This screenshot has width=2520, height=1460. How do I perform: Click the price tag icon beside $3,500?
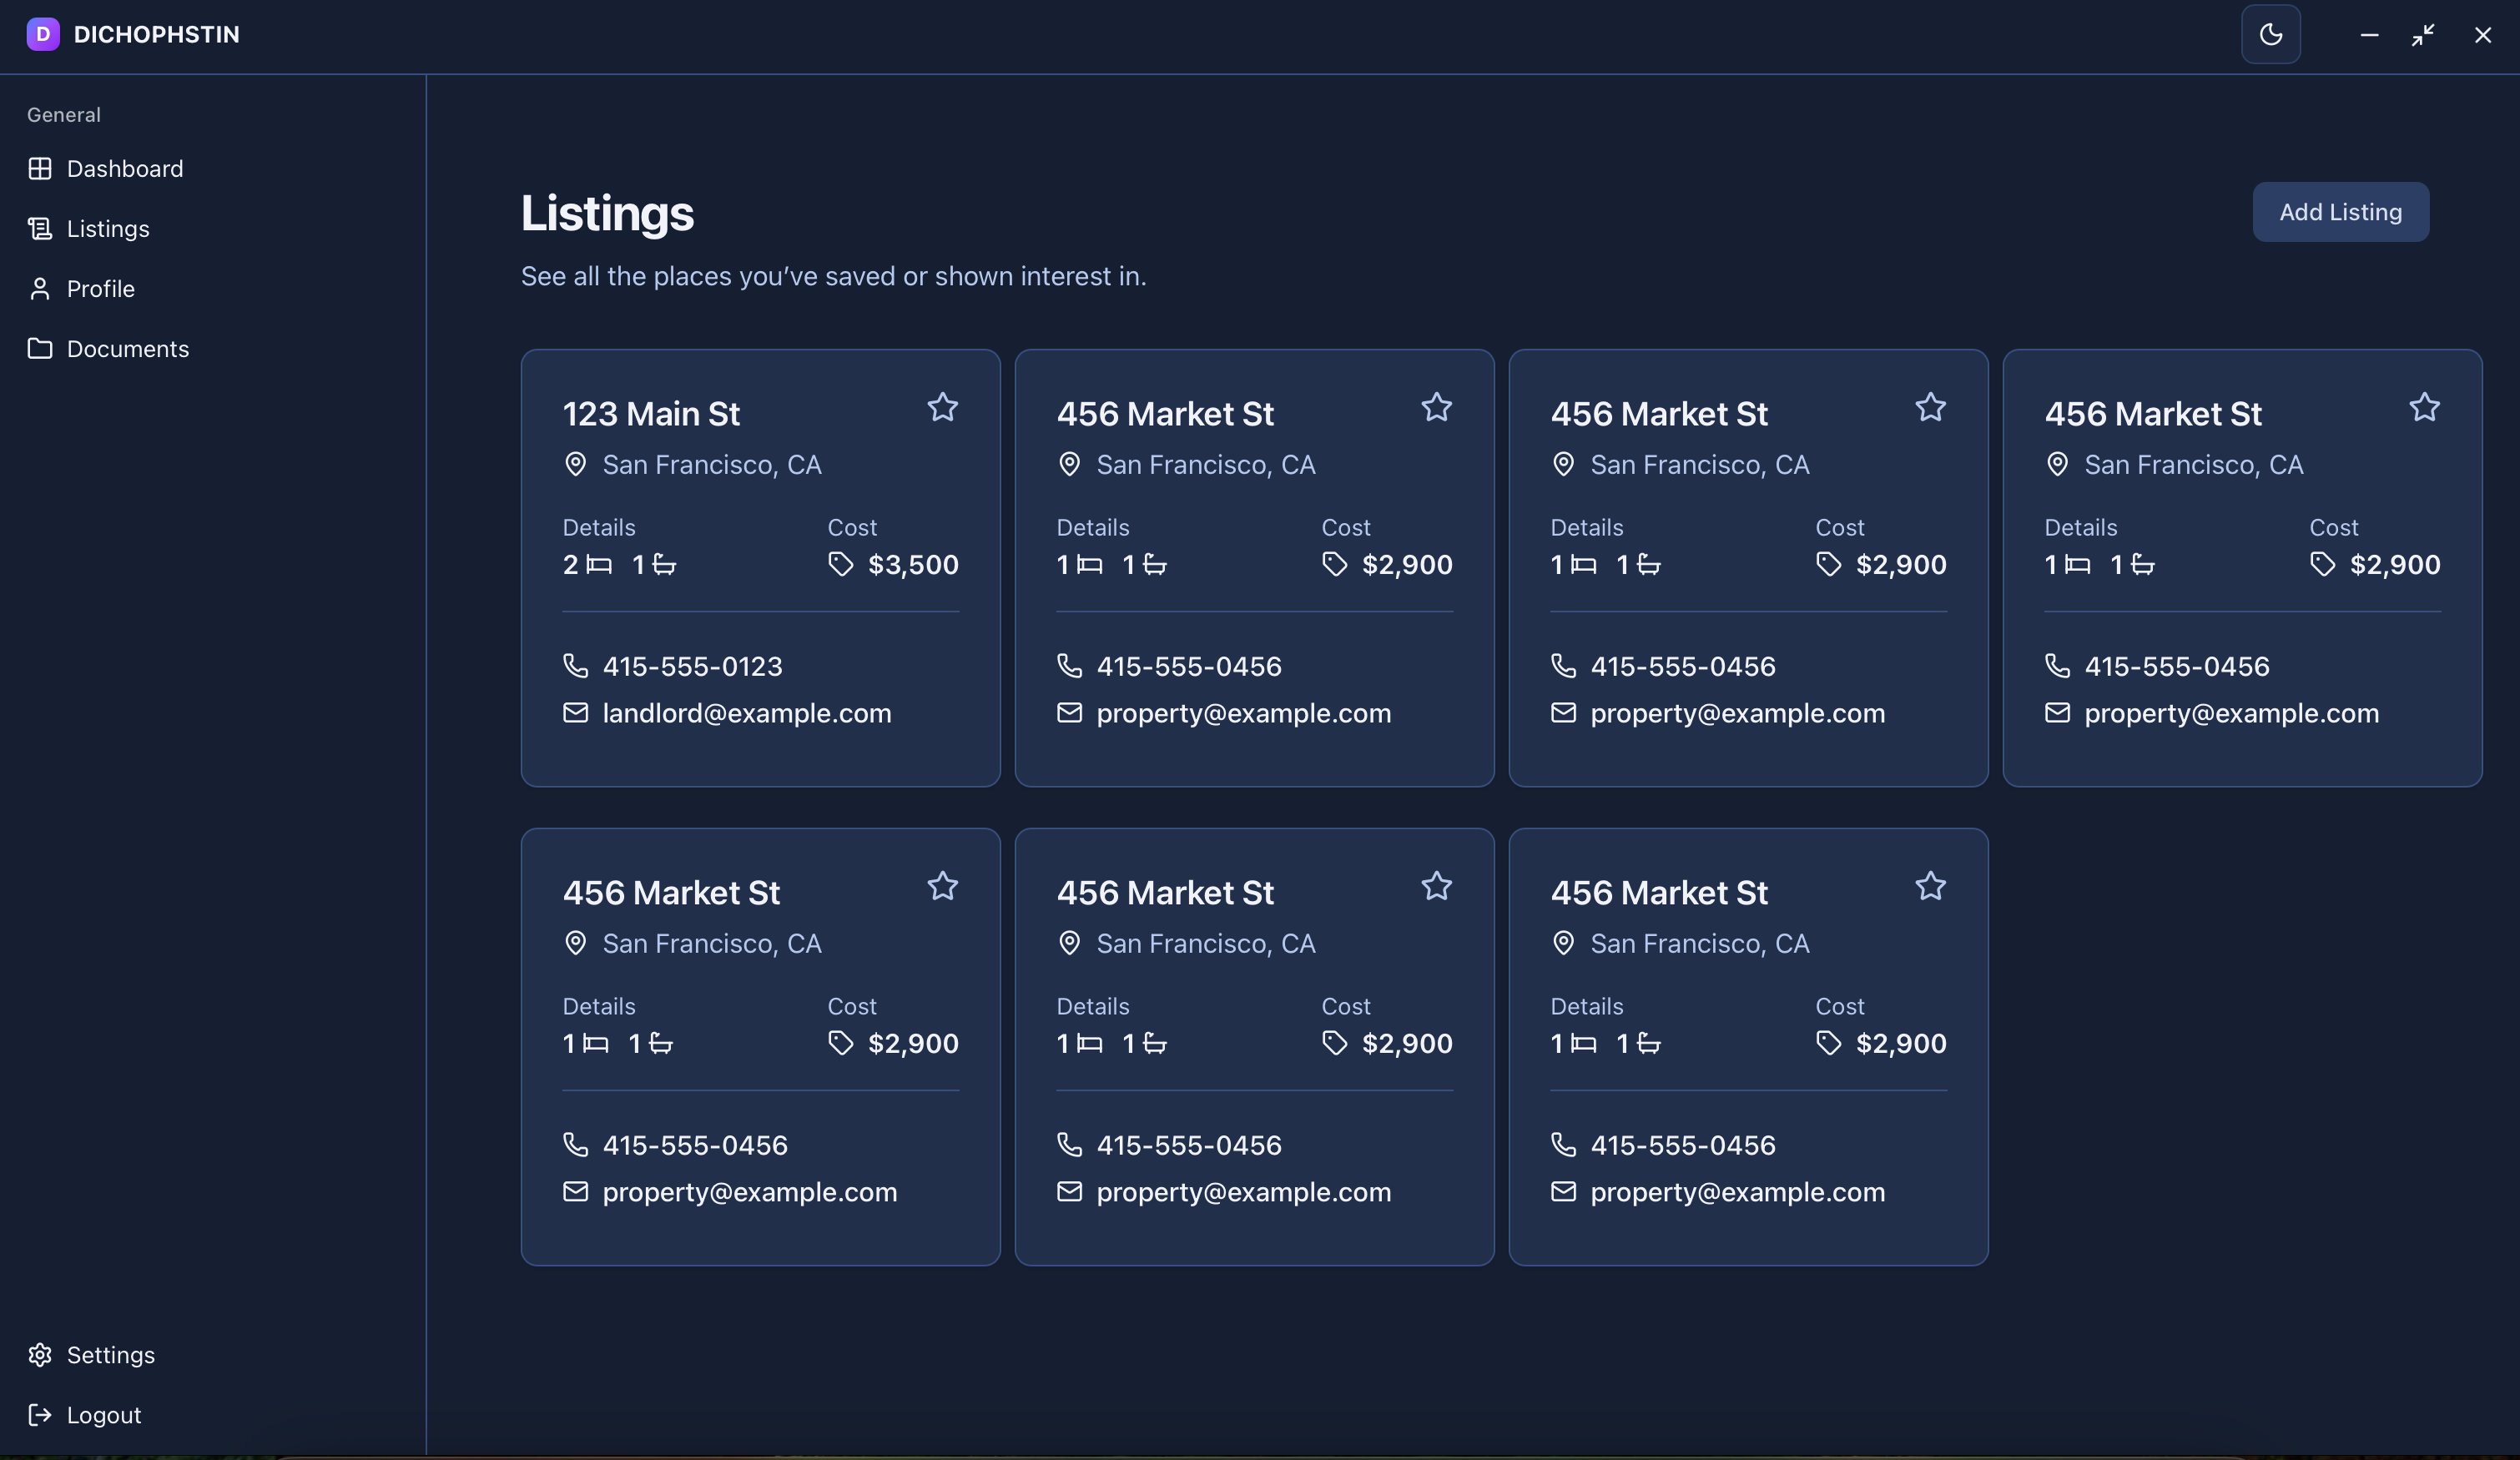(x=840, y=564)
